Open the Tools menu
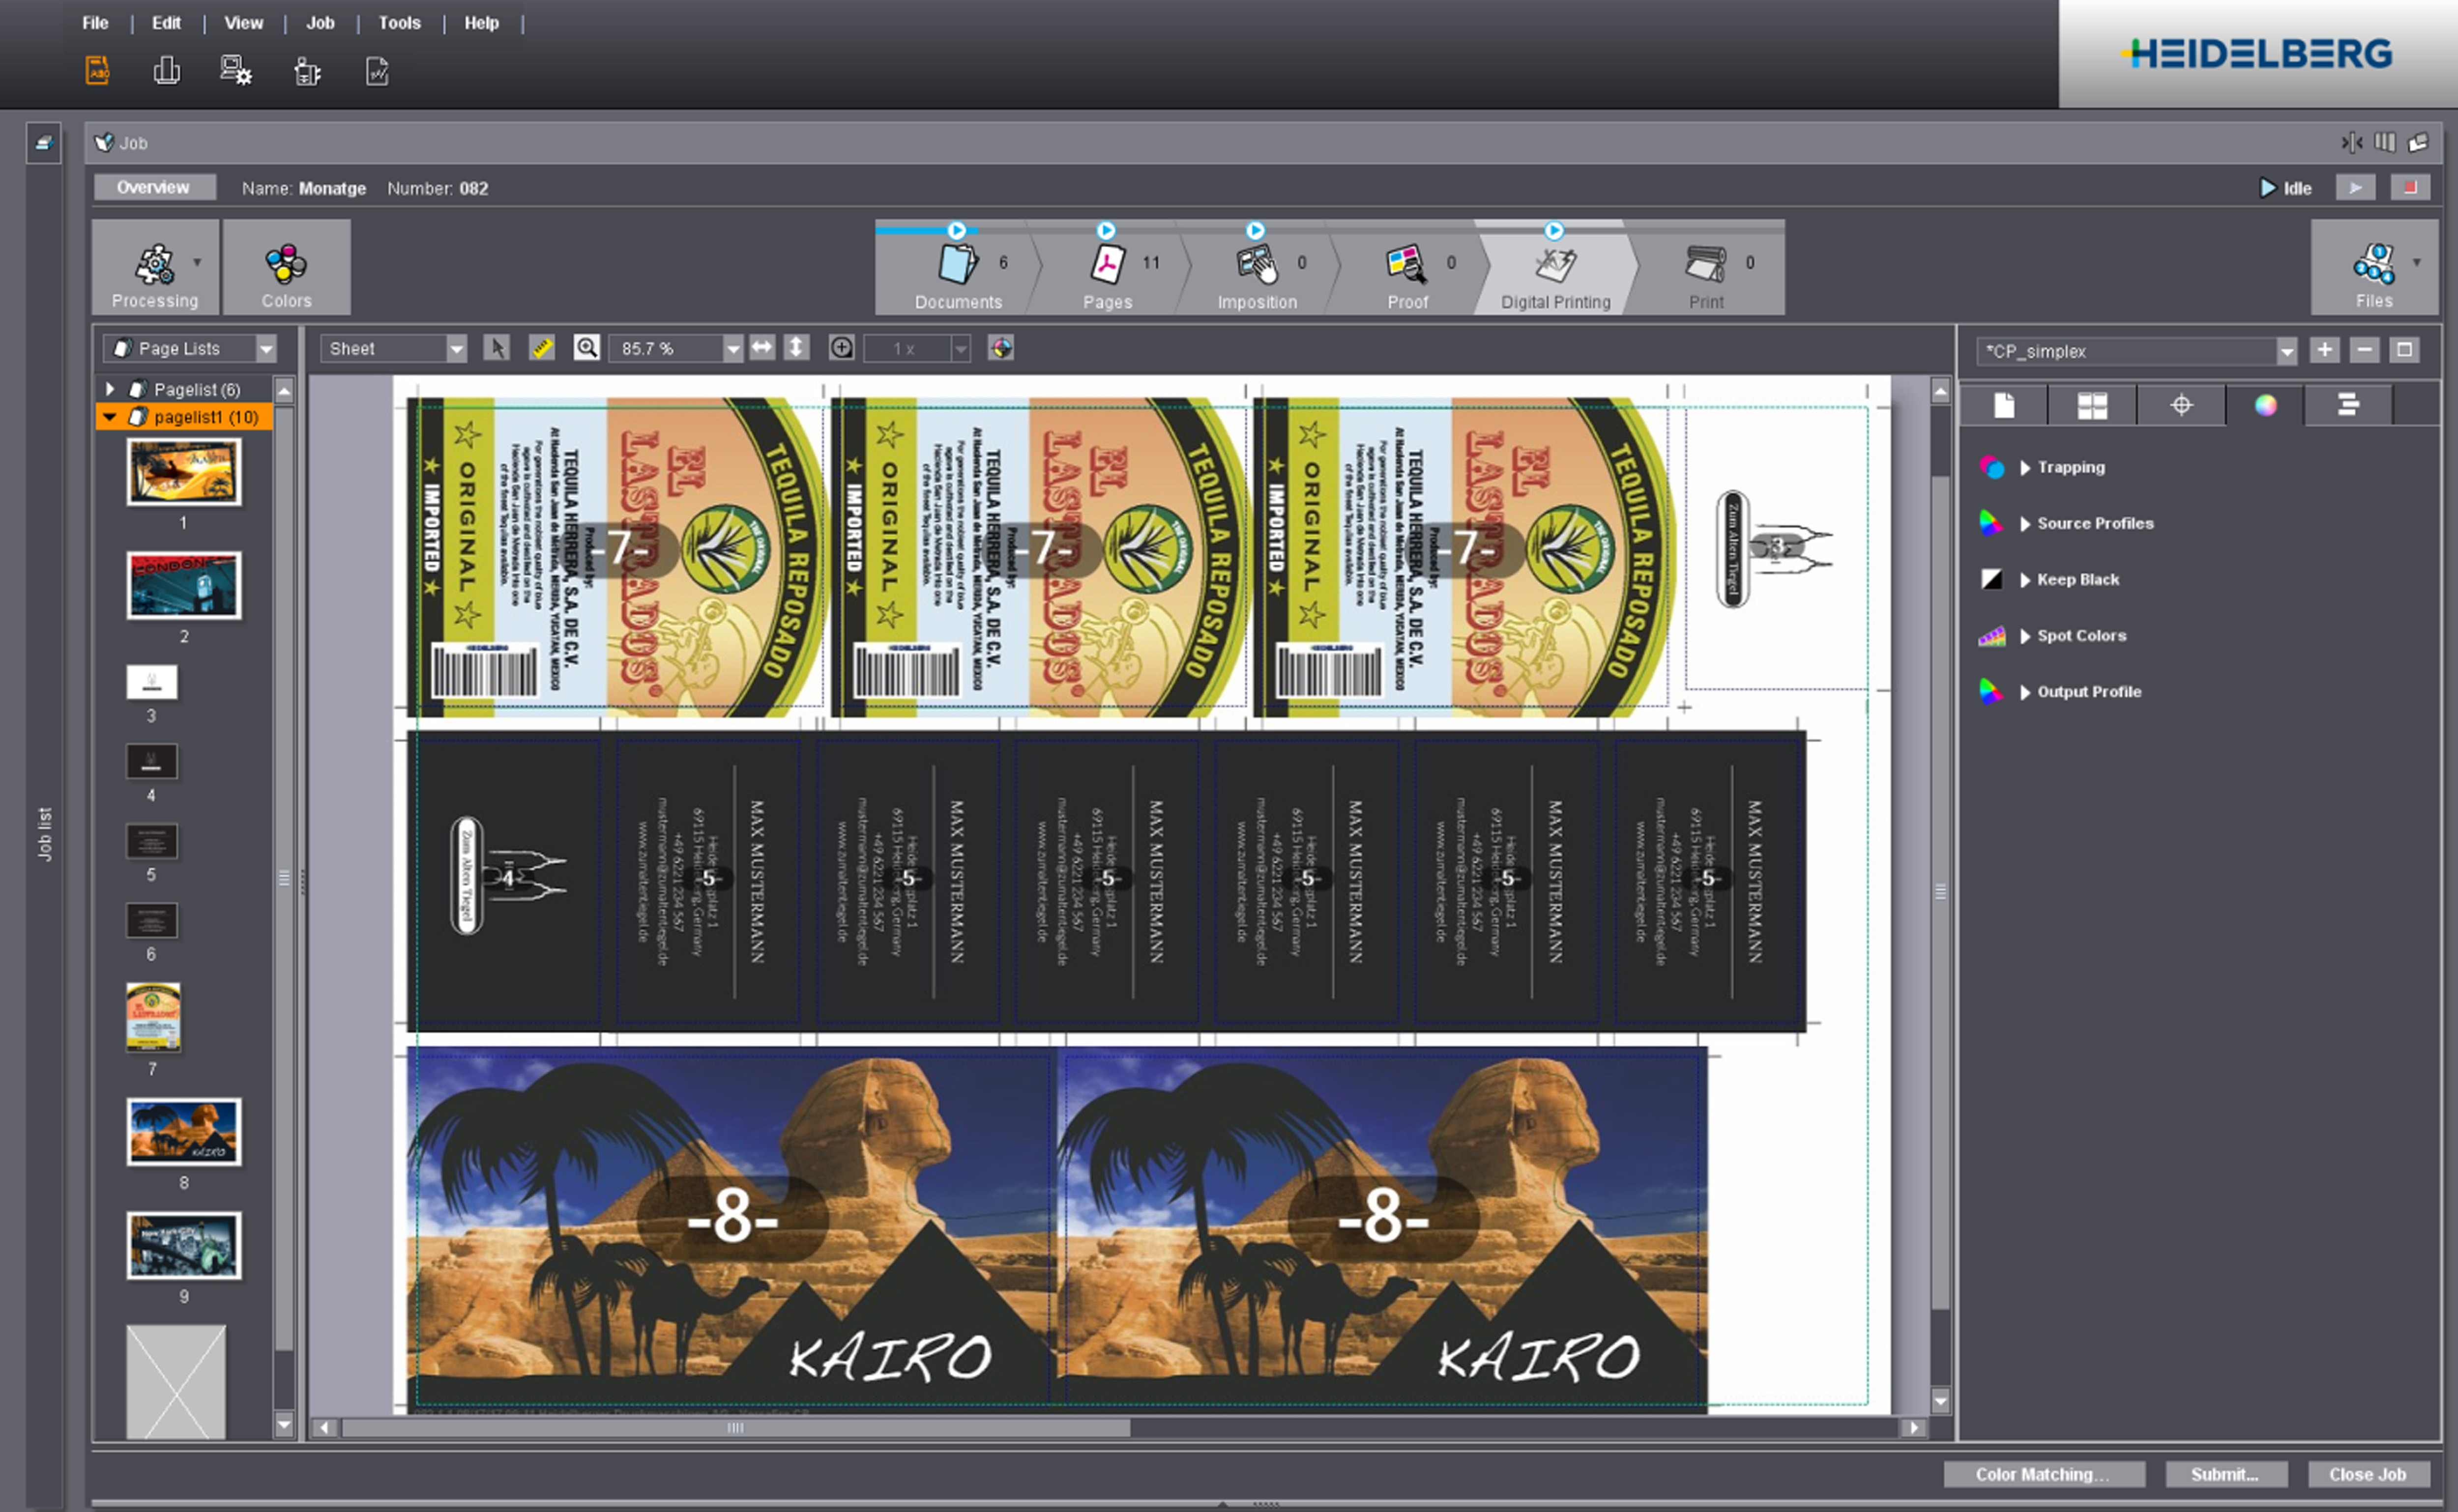The height and width of the screenshot is (1512, 2458). (399, 23)
